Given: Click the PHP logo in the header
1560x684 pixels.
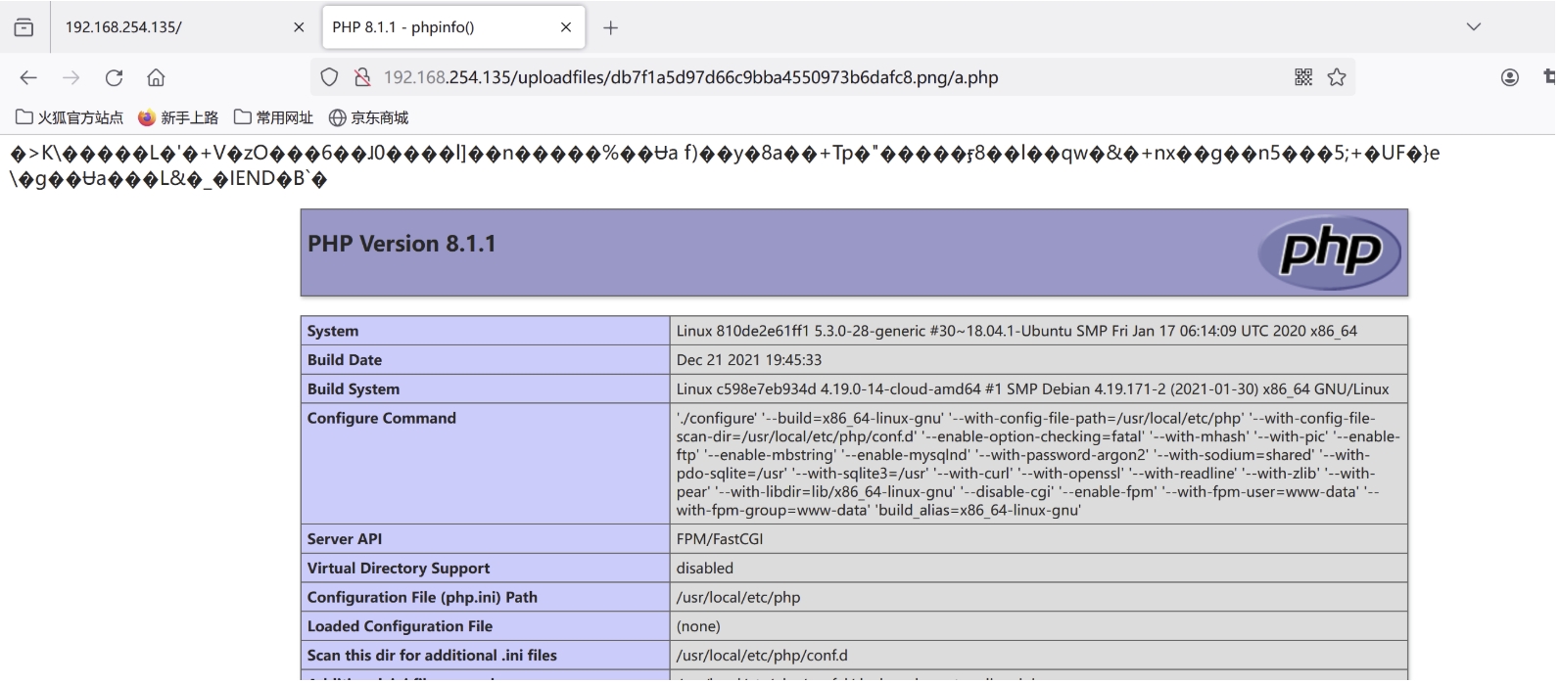Looking at the screenshot, I should click(x=1330, y=252).
